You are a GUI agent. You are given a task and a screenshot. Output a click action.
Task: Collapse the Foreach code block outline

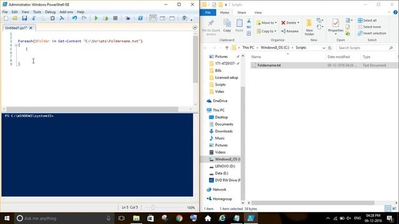click(16, 45)
